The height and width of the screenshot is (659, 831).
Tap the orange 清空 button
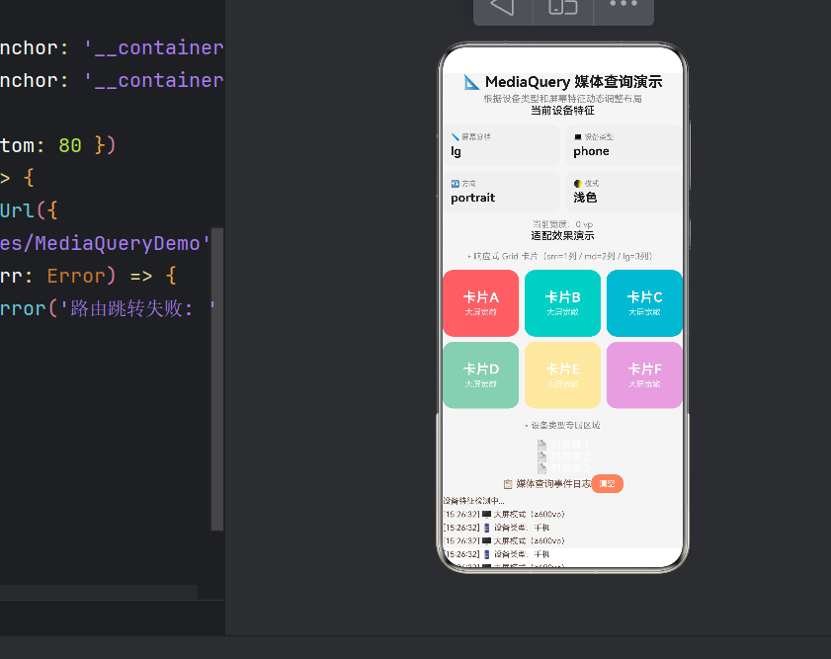click(607, 484)
